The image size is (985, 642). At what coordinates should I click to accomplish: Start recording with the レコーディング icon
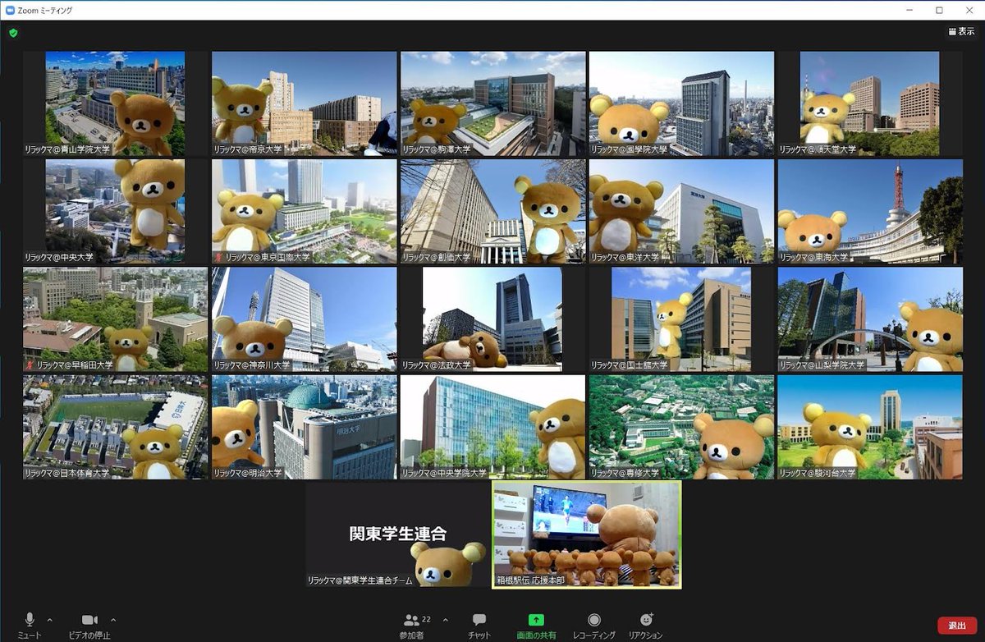[x=593, y=620]
